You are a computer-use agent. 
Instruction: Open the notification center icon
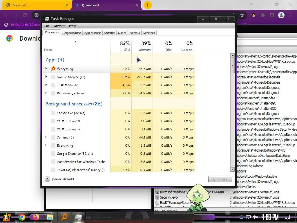coord(287,217)
